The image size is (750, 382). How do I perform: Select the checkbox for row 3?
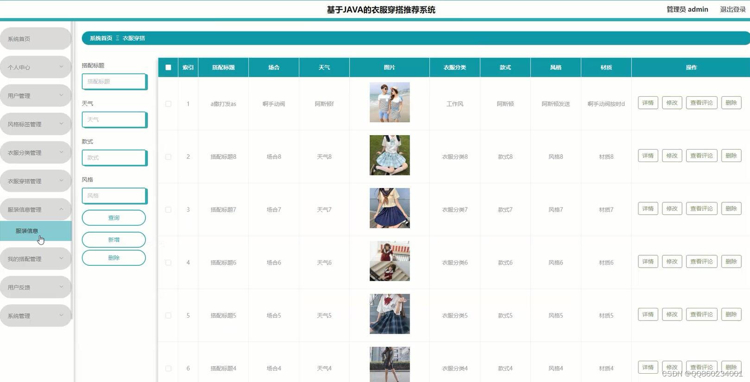point(168,210)
